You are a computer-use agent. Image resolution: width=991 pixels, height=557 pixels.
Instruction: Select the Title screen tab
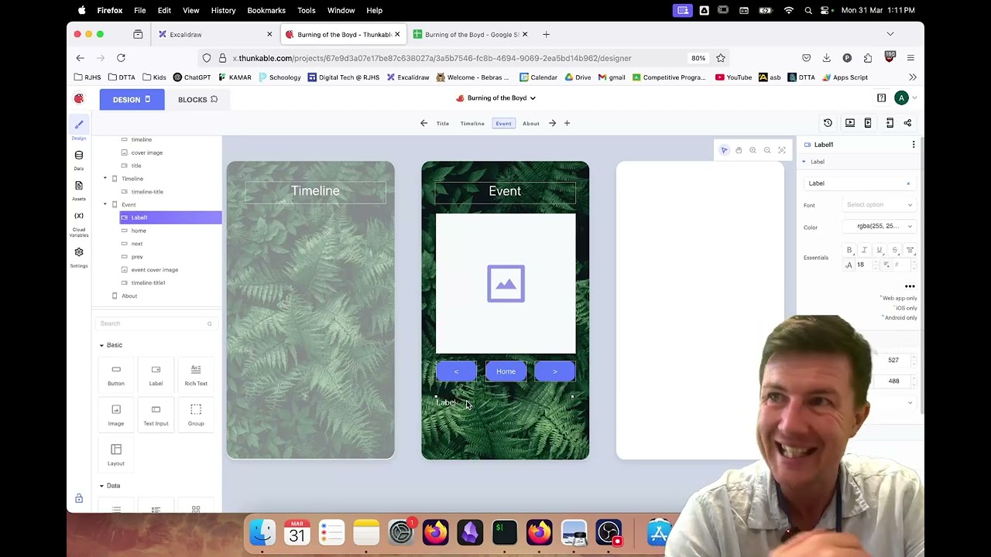coord(443,124)
